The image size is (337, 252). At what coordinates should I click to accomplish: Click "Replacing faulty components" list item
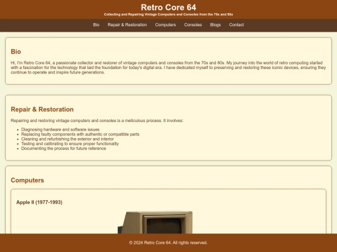(x=80, y=134)
